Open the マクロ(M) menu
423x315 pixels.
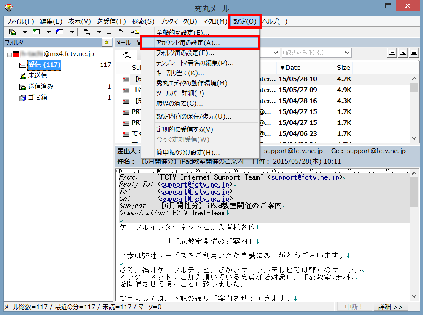click(215, 21)
